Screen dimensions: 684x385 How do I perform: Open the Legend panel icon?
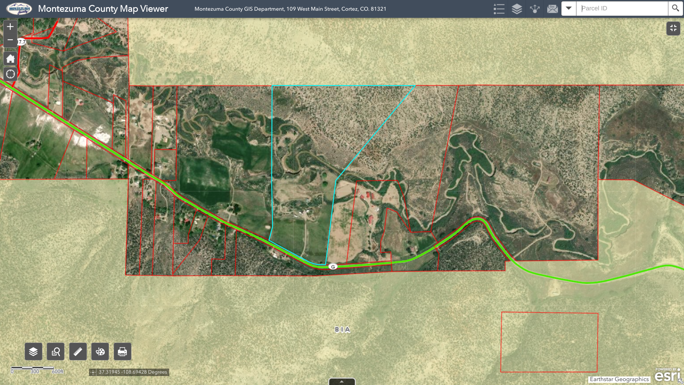(499, 9)
